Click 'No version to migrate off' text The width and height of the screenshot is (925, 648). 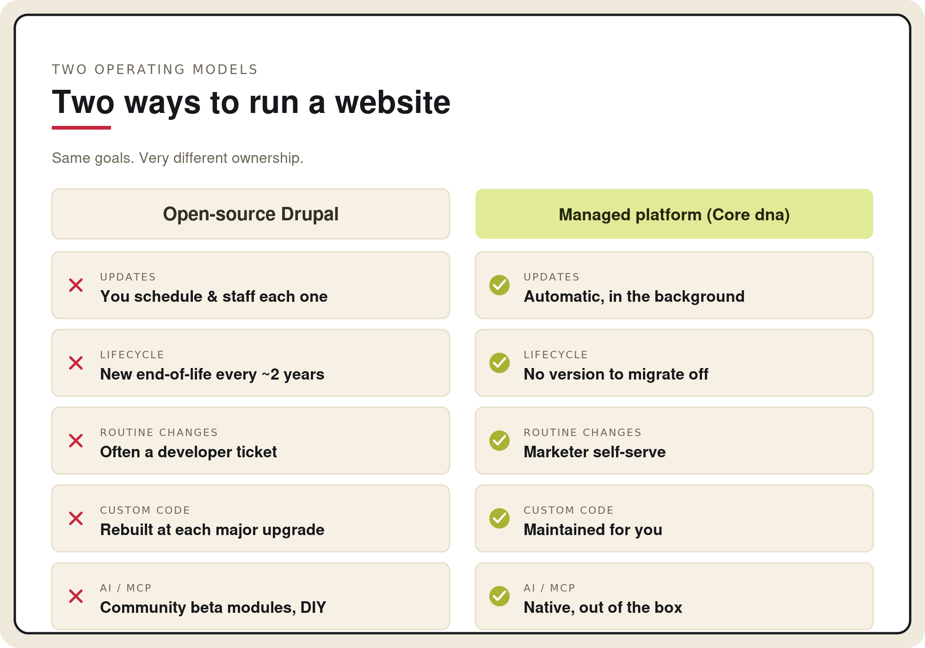(616, 374)
